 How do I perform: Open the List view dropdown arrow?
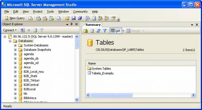tap(123, 31)
